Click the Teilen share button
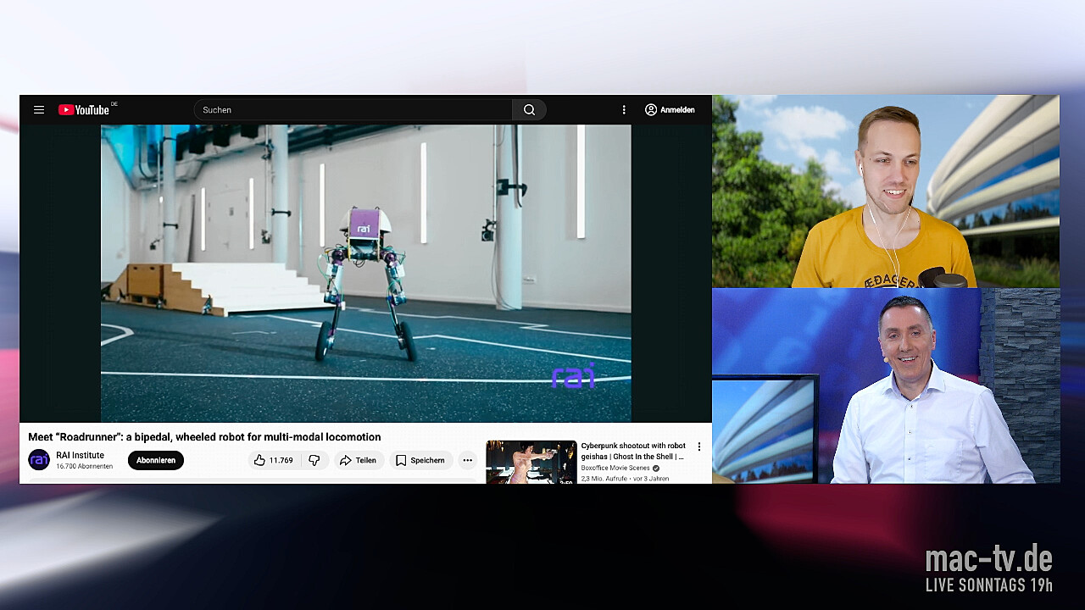The image size is (1085, 610). (358, 461)
